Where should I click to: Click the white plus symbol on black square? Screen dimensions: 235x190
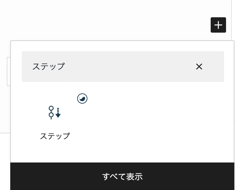(218, 25)
